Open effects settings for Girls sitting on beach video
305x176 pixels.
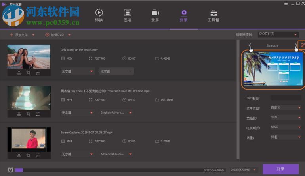pos(38,73)
